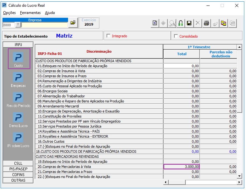Click the grayed search toolbar icon
The width and height of the screenshot is (246, 190).
point(172,23)
